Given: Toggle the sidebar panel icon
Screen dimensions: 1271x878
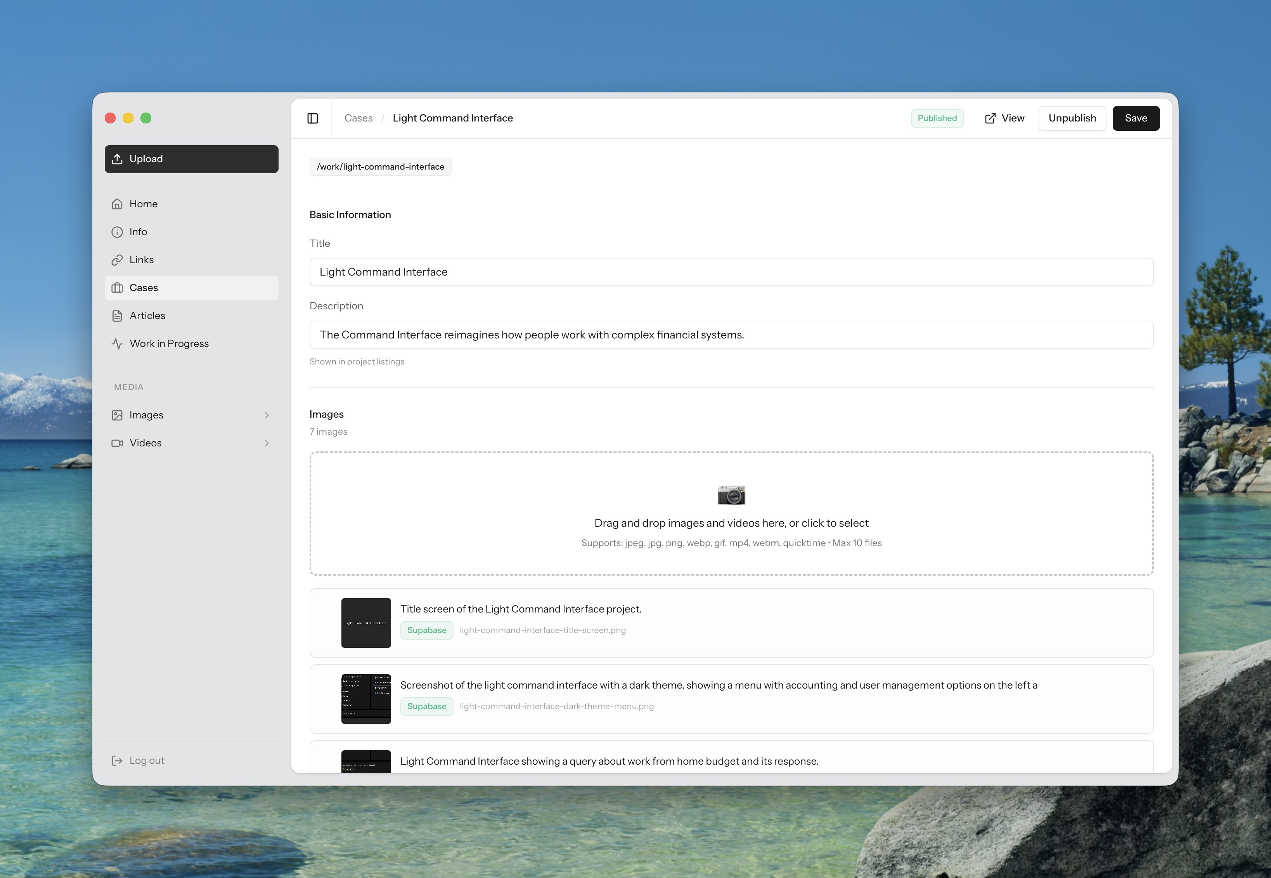Looking at the screenshot, I should pos(312,118).
